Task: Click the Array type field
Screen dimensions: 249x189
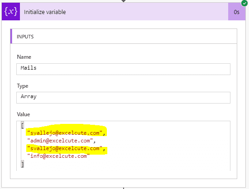Action: tap(123, 98)
